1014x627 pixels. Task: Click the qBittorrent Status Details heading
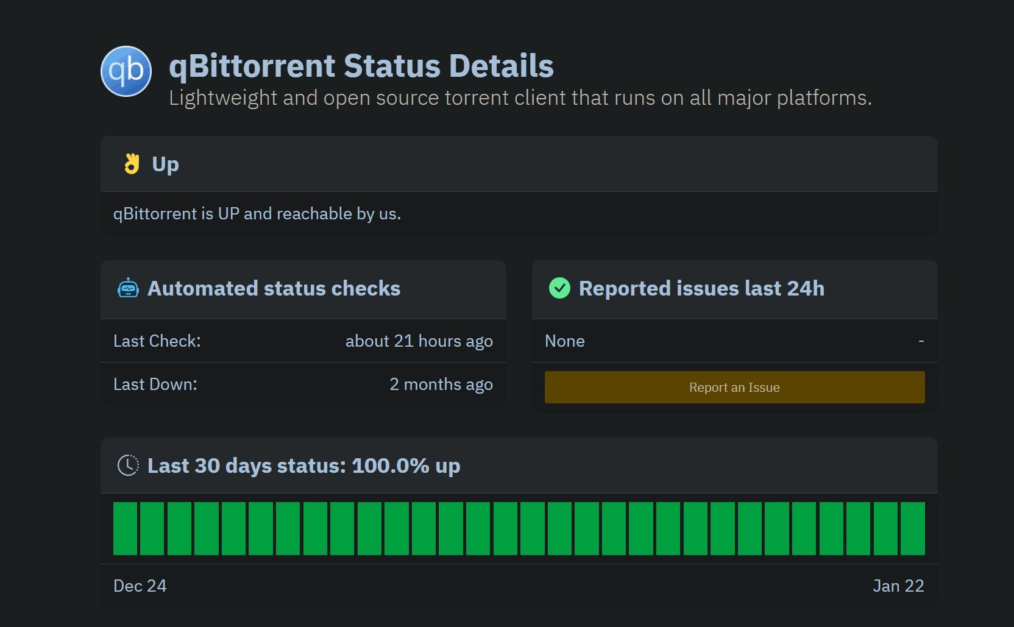(361, 65)
